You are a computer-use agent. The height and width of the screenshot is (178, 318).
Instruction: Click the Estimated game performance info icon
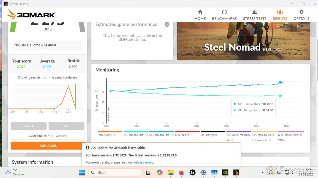(x=167, y=24)
